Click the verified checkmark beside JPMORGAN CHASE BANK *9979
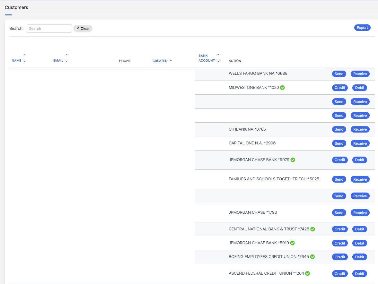This screenshot has width=378, height=284. click(293, 160)
